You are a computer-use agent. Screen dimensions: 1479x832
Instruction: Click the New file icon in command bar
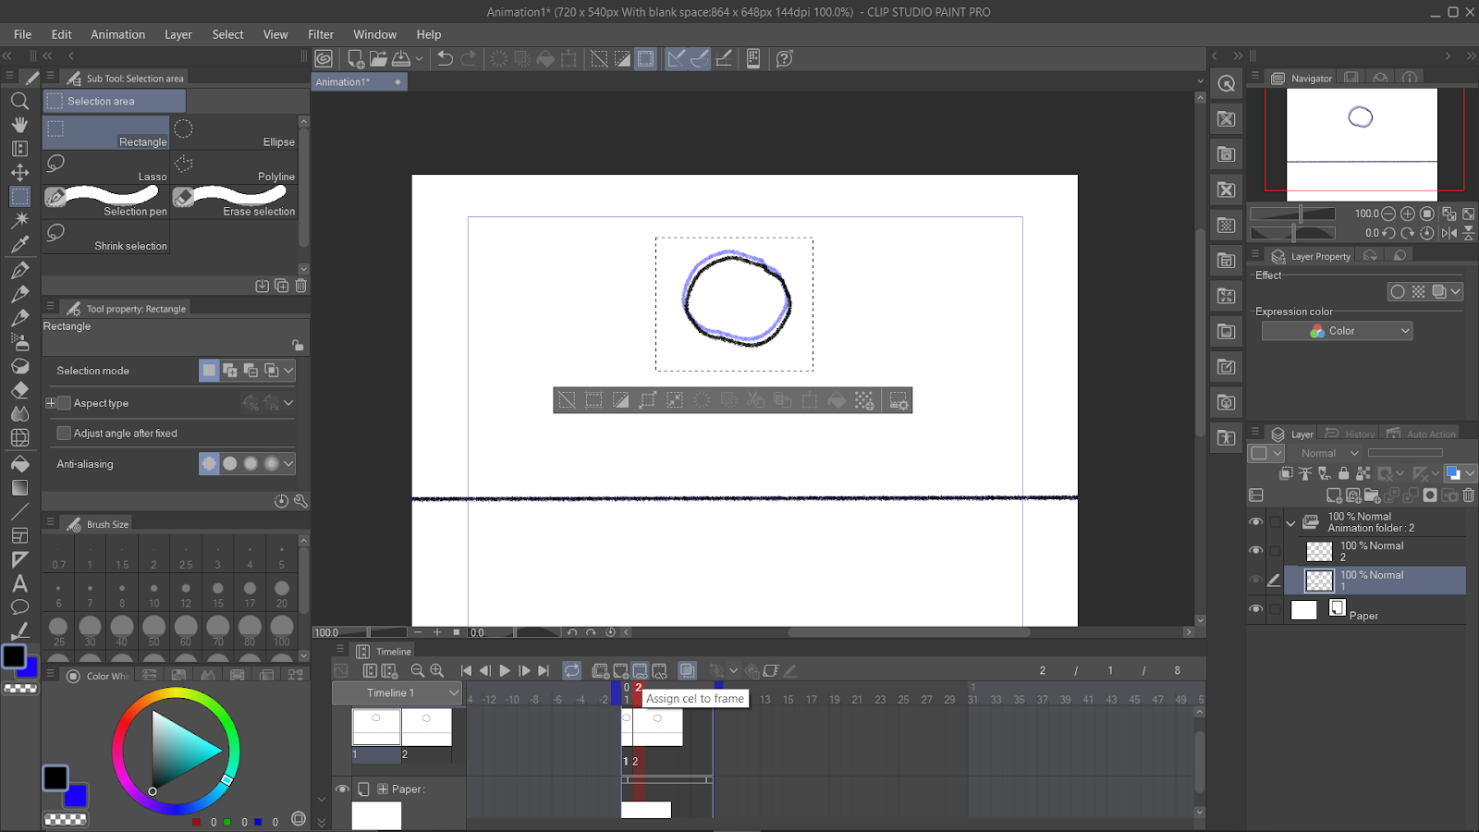pos(356,58)
